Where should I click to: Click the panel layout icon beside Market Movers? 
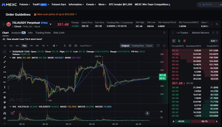pyautogui.click(x=213, y=33)
